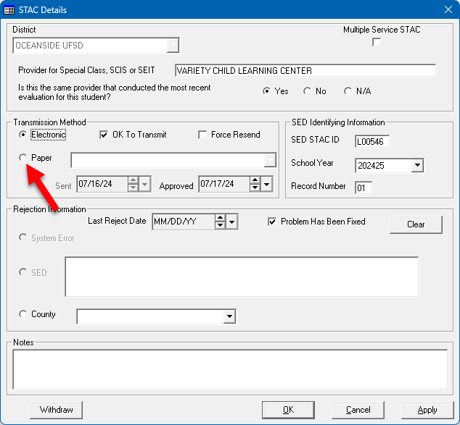
Task: Select the County rejection radio button
Action: pyautogui.click(x=23, y=315)
